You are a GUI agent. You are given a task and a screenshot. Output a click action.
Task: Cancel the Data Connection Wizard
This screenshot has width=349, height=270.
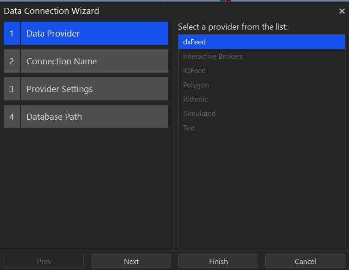305,261
